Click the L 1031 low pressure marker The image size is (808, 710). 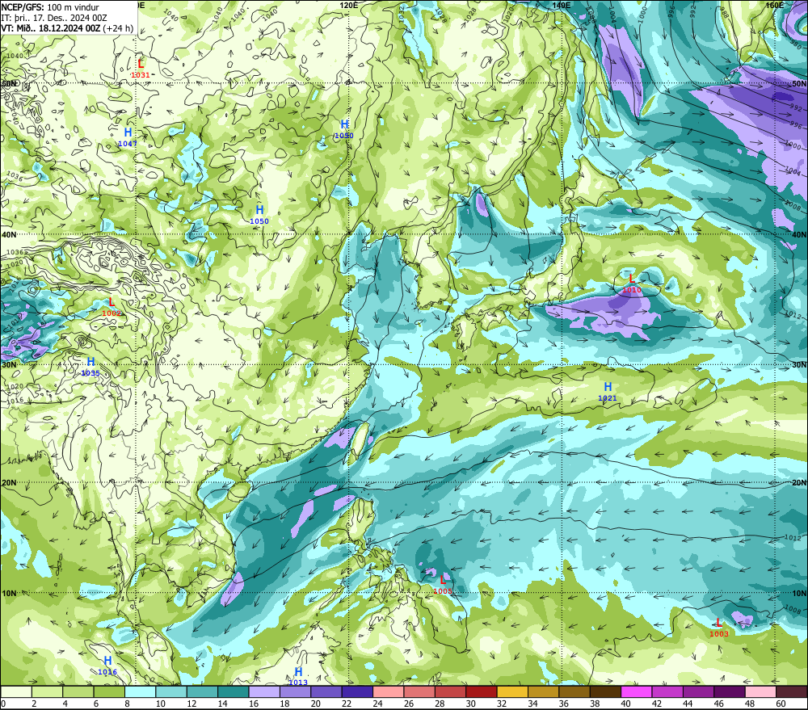pyautogui.click(x=140, y=69)
